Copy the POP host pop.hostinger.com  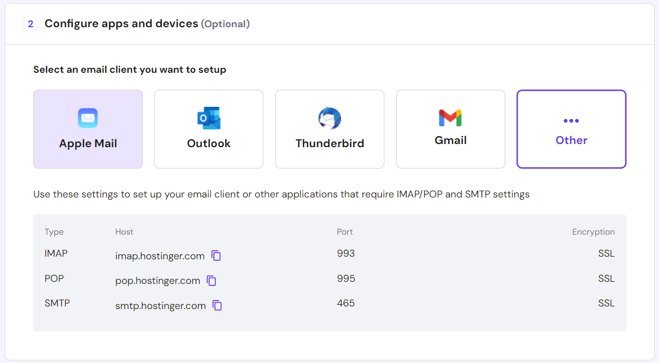tap(212, 281)
